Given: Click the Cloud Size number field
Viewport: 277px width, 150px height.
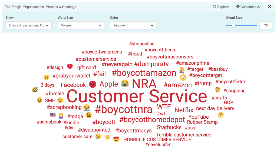Looking at the screenshot, I should (x=266, y=25).
